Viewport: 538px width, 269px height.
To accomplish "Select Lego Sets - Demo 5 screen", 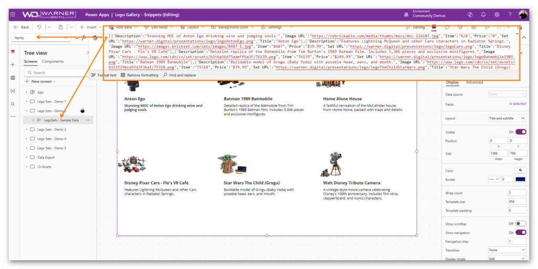I will (52, 148).
